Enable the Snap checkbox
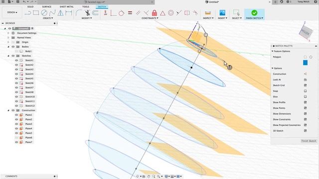The image size is (319, 179). [x=305, y=91]
